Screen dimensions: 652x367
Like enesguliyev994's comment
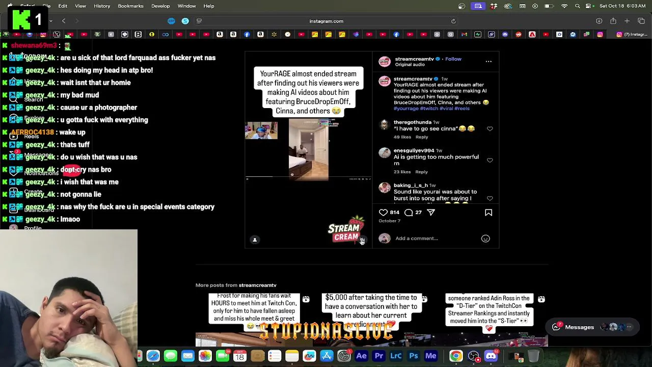point(490,160)
